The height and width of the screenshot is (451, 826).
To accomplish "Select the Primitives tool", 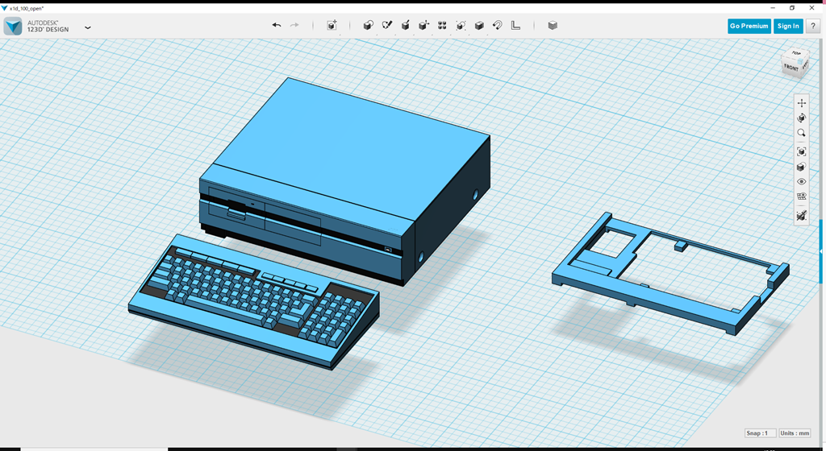I will [369, 26].
